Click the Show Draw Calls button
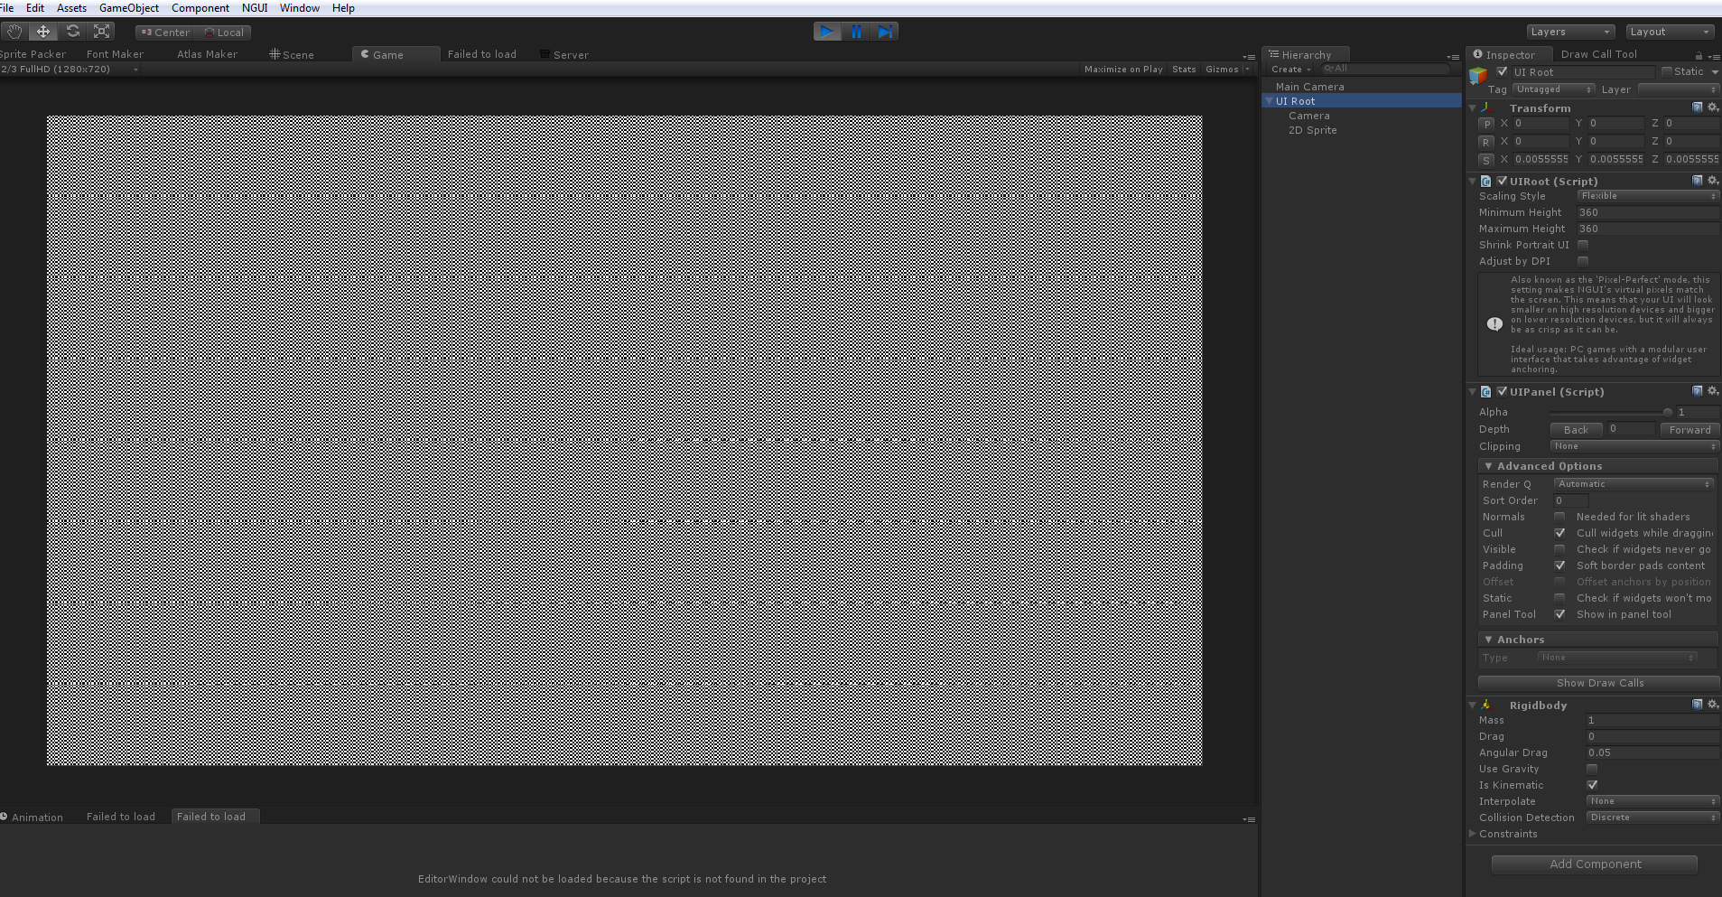The height and width of the screenshot is (897, 1722). [x=1599, y=683]
